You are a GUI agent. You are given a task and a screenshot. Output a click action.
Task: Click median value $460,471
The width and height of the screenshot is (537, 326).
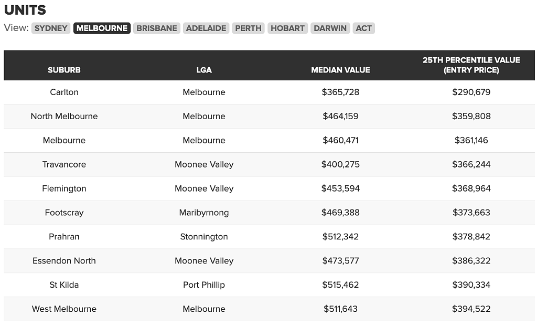(x=340, y=140)
